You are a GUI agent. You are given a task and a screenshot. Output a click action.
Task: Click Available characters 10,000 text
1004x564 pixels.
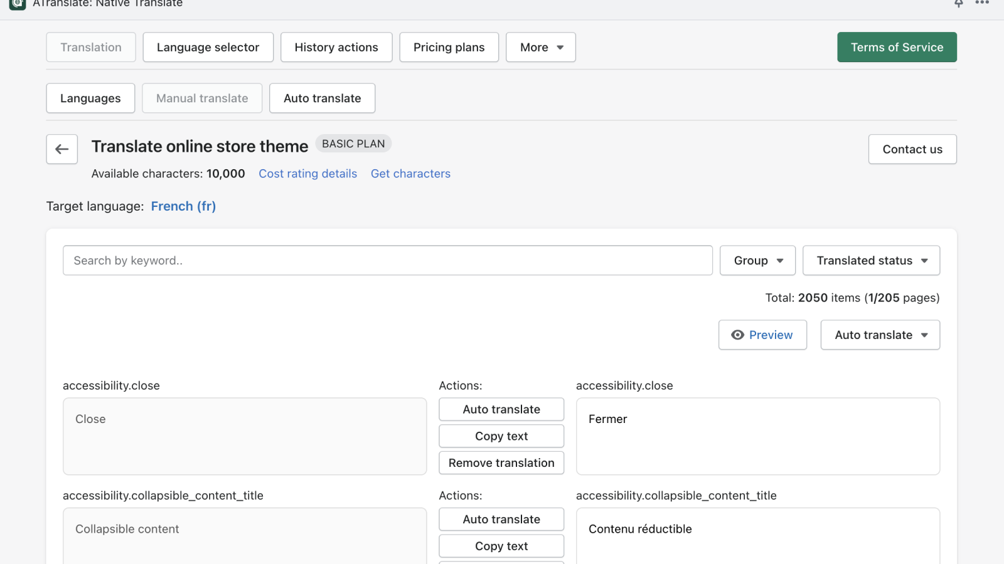coord(168,174)
